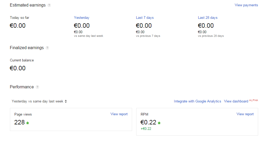Image resolution: width=261 pixels, height=144 pixels.
Task: Click Integrate with Google Analytics
Action: tap(197, 101)
